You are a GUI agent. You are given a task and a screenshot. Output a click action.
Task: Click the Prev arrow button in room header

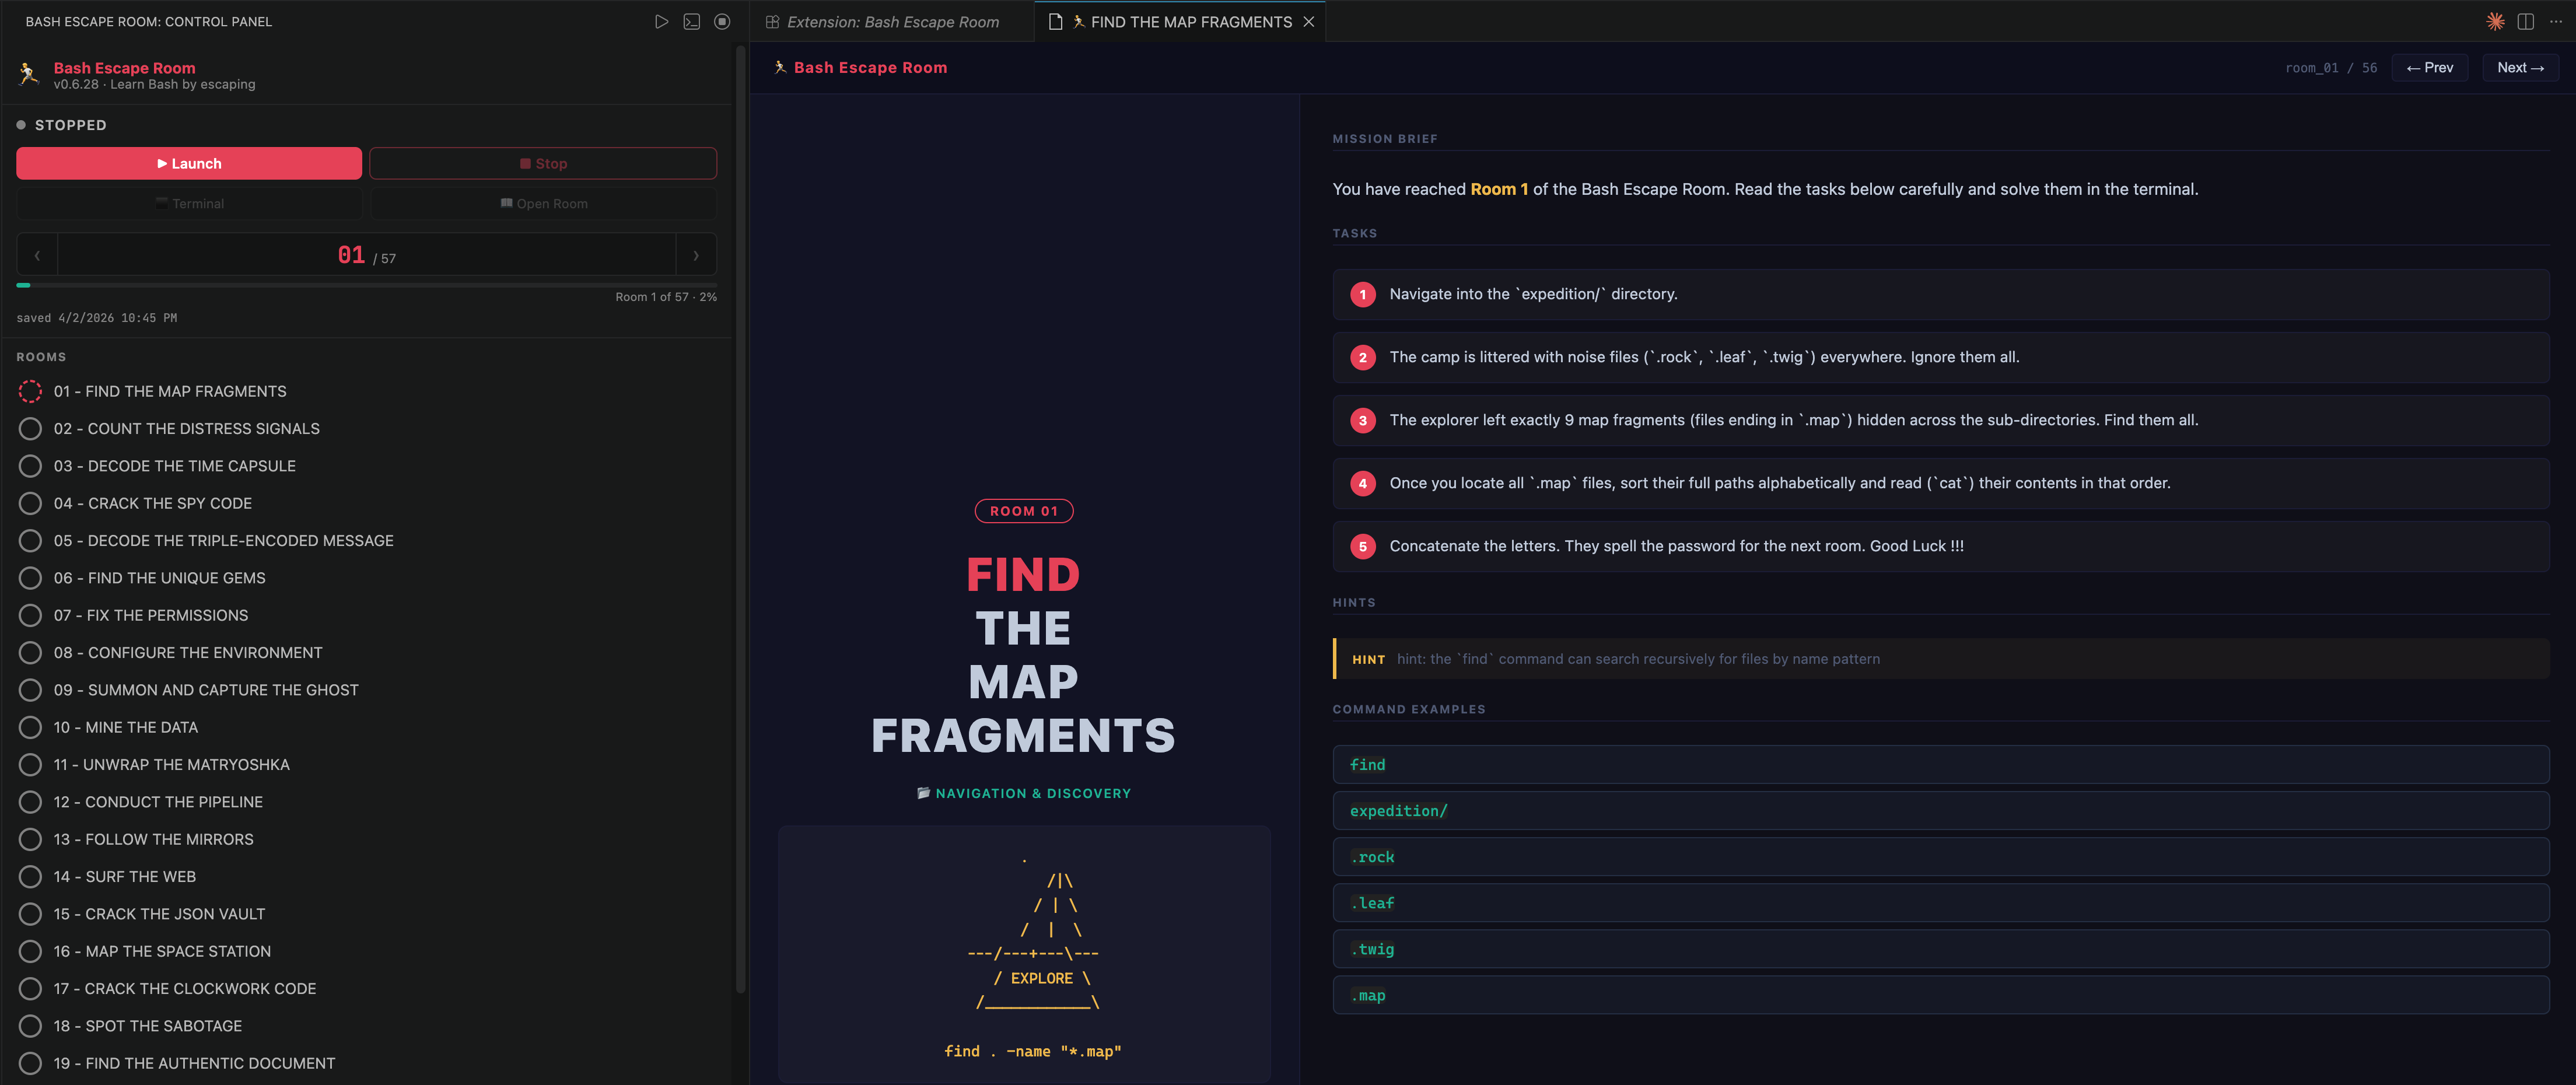pyautogui.click(x=2429, y=68)
